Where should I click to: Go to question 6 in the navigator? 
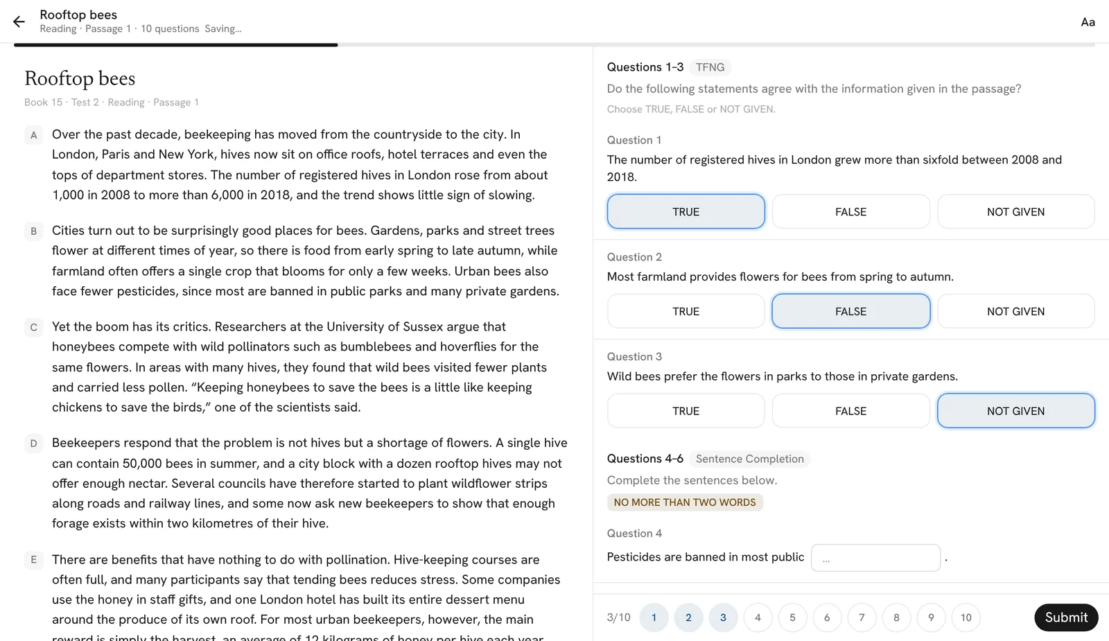827,617
